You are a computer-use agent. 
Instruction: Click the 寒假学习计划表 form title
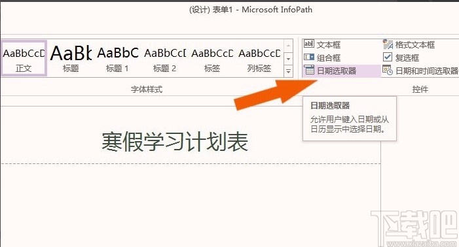(x=175, y=142)
